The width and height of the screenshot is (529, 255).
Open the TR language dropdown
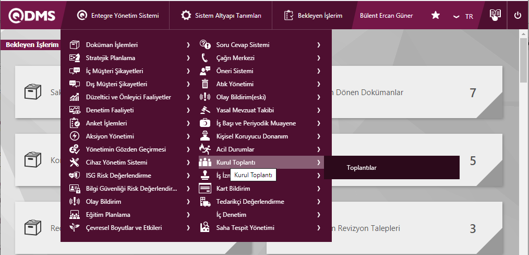tap(463, 16)
